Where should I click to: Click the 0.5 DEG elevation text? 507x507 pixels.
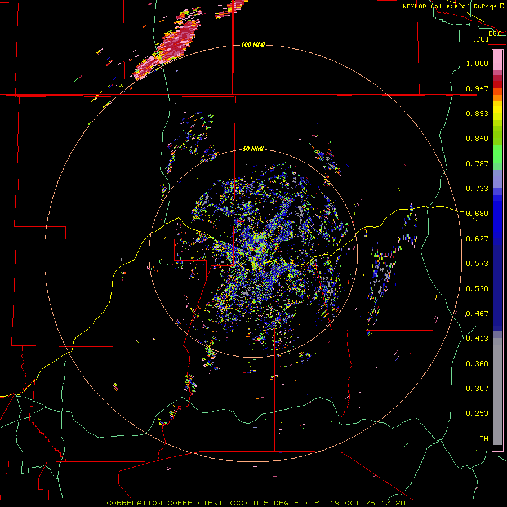tap(271, 503)
